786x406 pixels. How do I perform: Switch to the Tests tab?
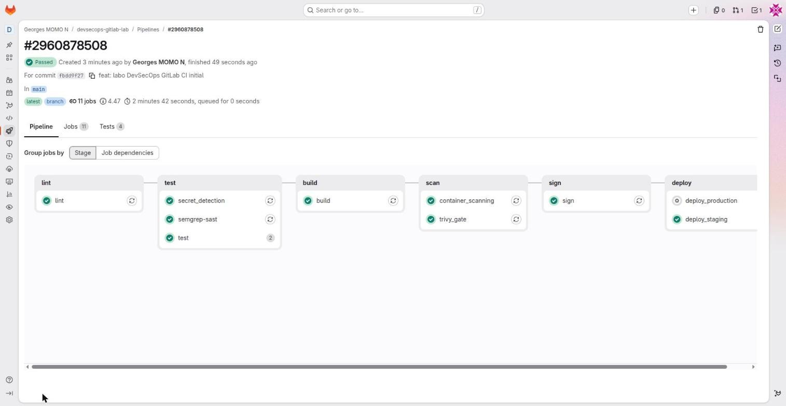click(112, 127)
